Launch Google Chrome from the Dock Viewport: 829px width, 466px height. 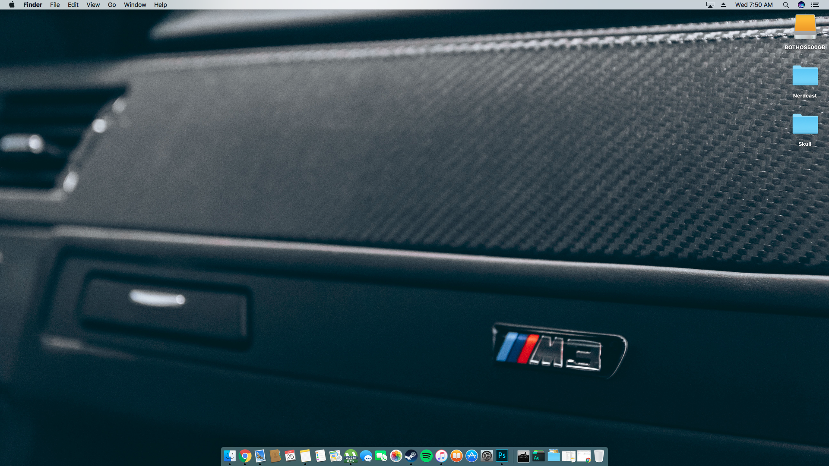[x=245, y=456]
